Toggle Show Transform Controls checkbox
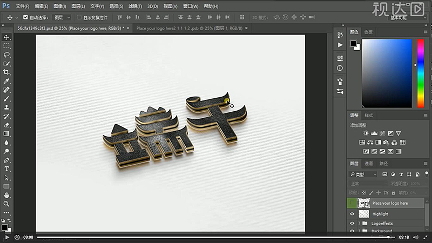 coord(79,17)
